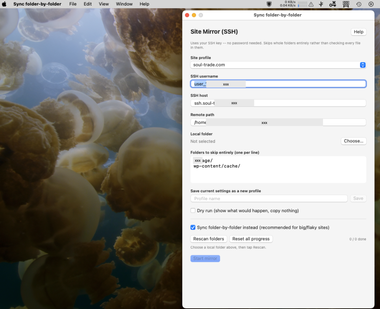Enable the Dry run checkbox
380x309 pixels.
point(193,210)
